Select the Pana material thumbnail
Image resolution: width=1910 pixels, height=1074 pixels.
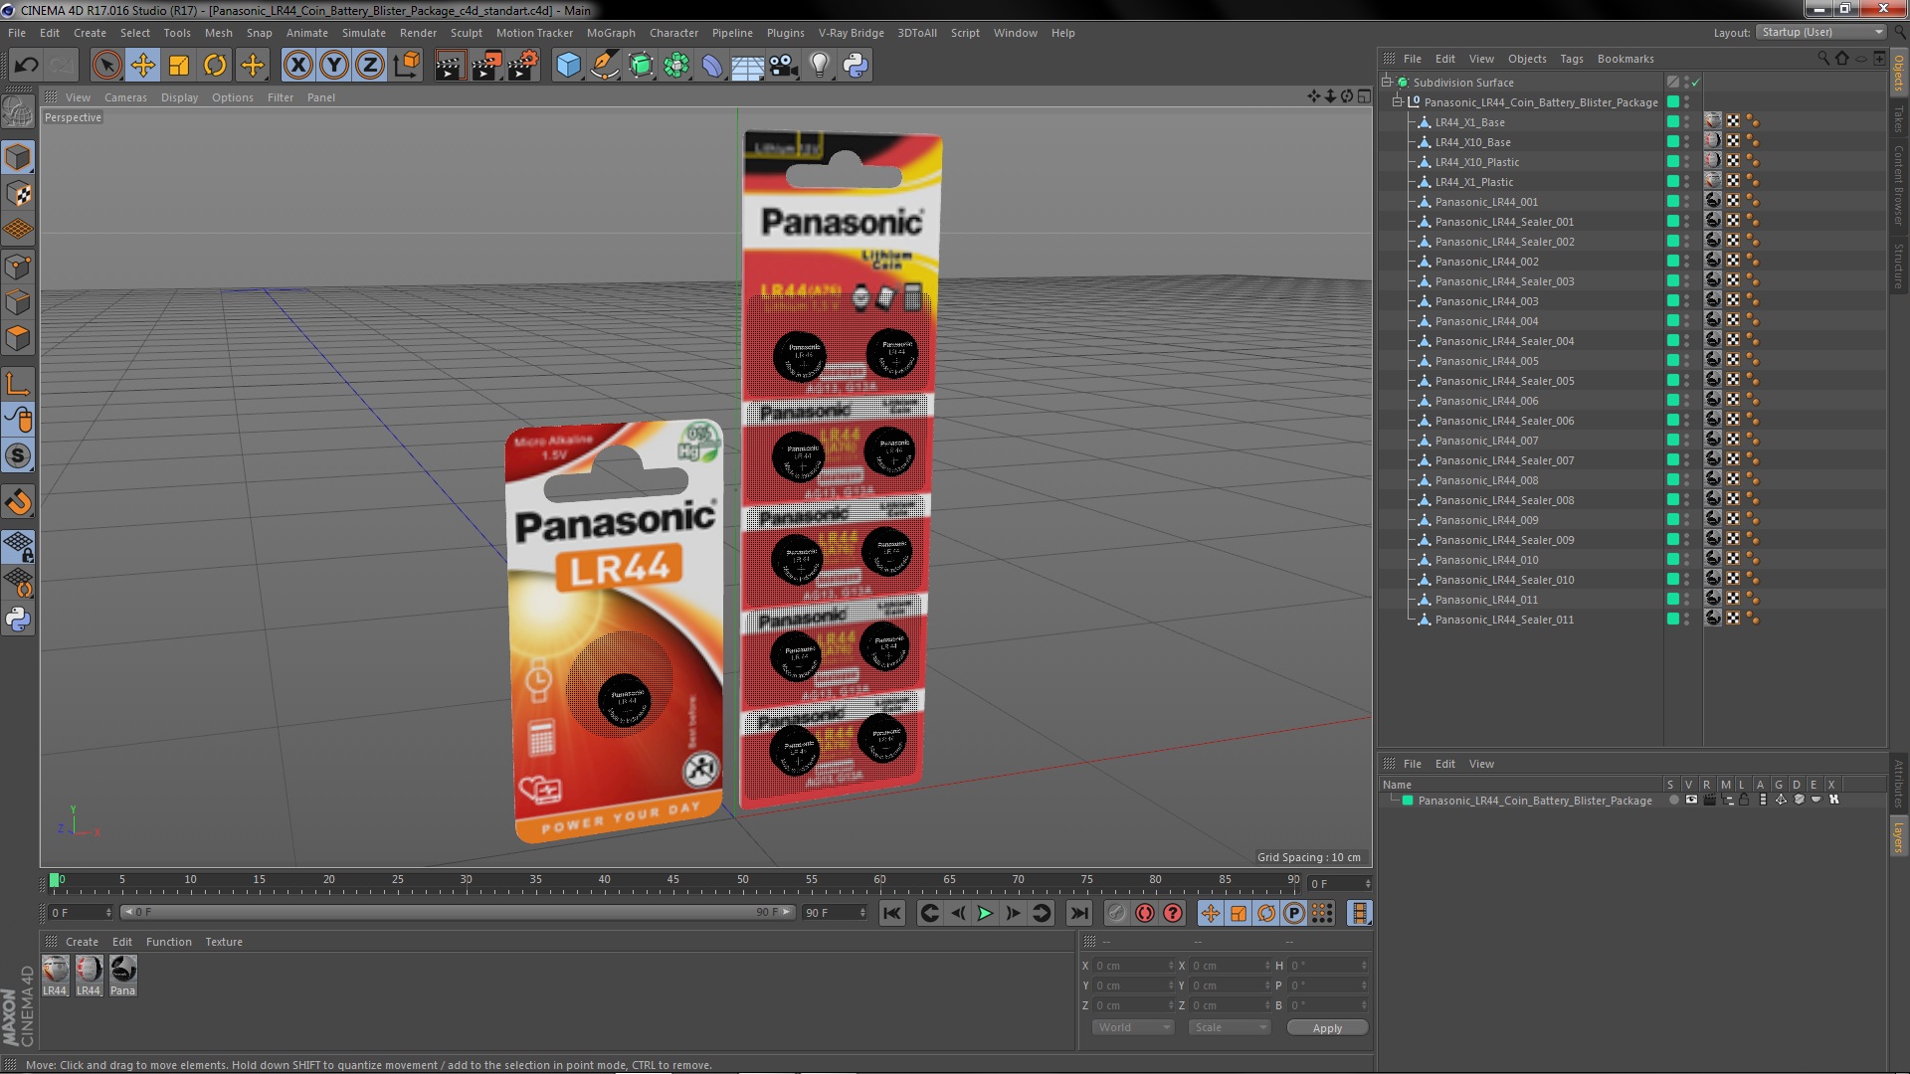123,976
